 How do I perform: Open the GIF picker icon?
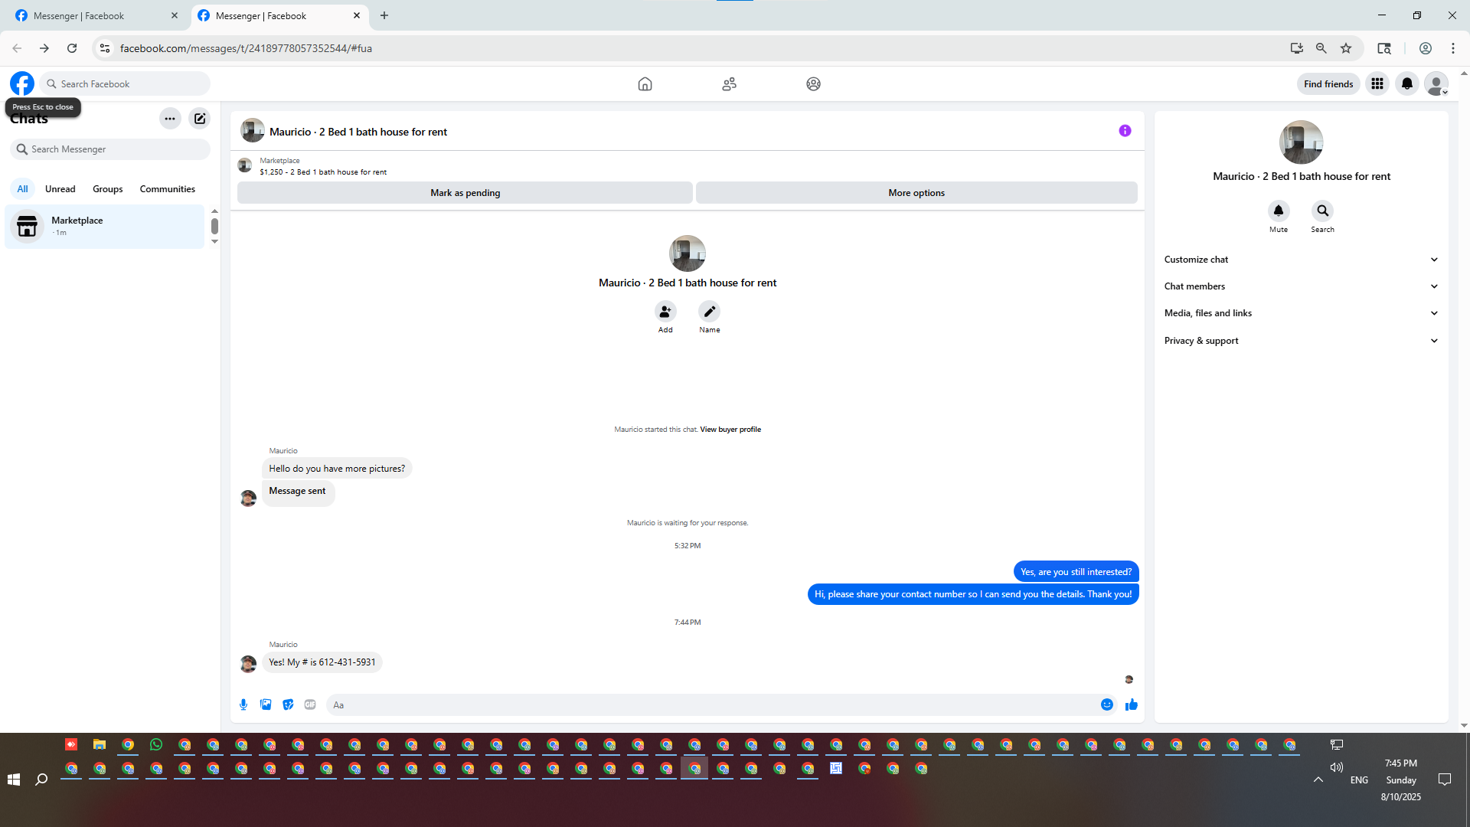[x=310, y=704]
